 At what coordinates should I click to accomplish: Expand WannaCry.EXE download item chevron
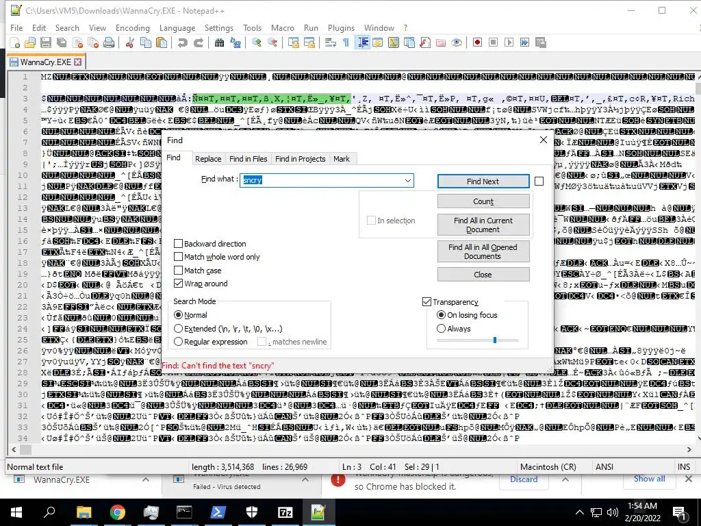tap(146, 479)
